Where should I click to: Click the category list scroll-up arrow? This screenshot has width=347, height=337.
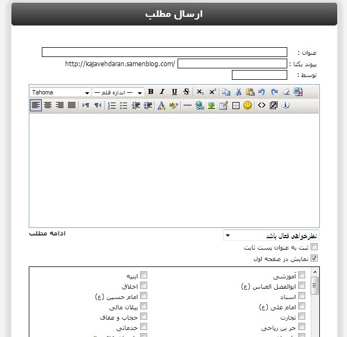pos(315,272)
